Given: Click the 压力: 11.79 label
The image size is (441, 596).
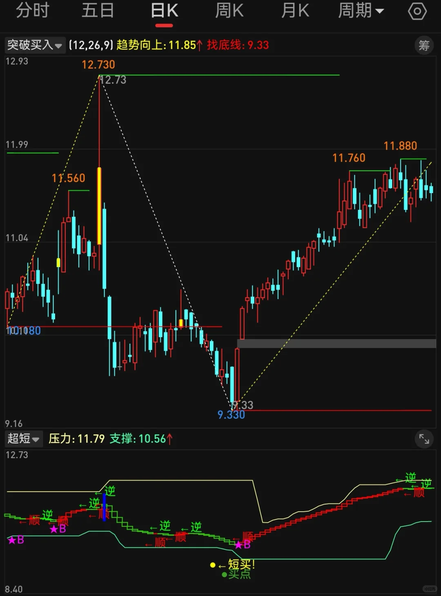Looking at the screenshot, I should (77, 439).
